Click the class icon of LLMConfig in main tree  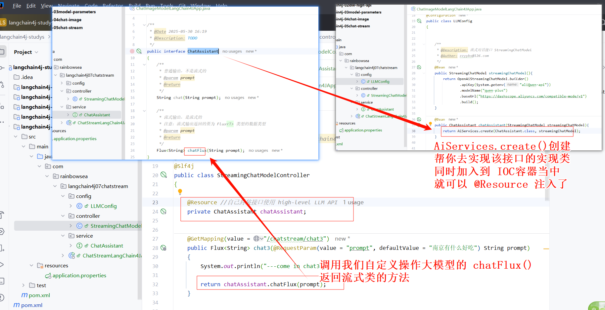pyautogui.click(x=79, y=206)
